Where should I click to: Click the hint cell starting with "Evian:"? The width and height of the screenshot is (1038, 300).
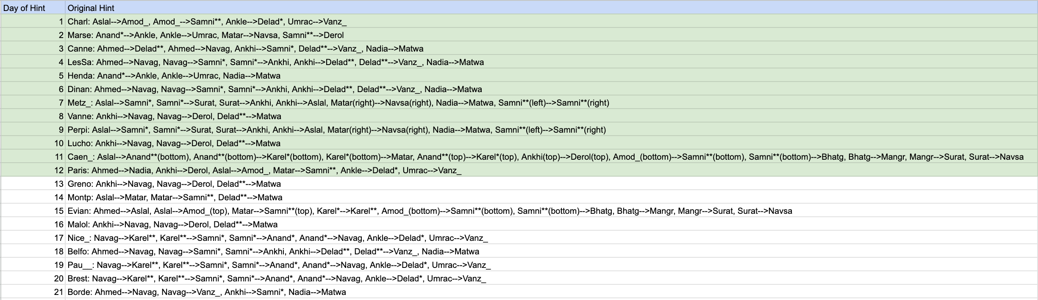(x=552, y=210)
